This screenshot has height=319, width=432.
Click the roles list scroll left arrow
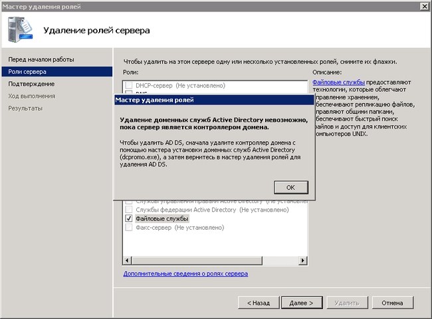[127, 260]
